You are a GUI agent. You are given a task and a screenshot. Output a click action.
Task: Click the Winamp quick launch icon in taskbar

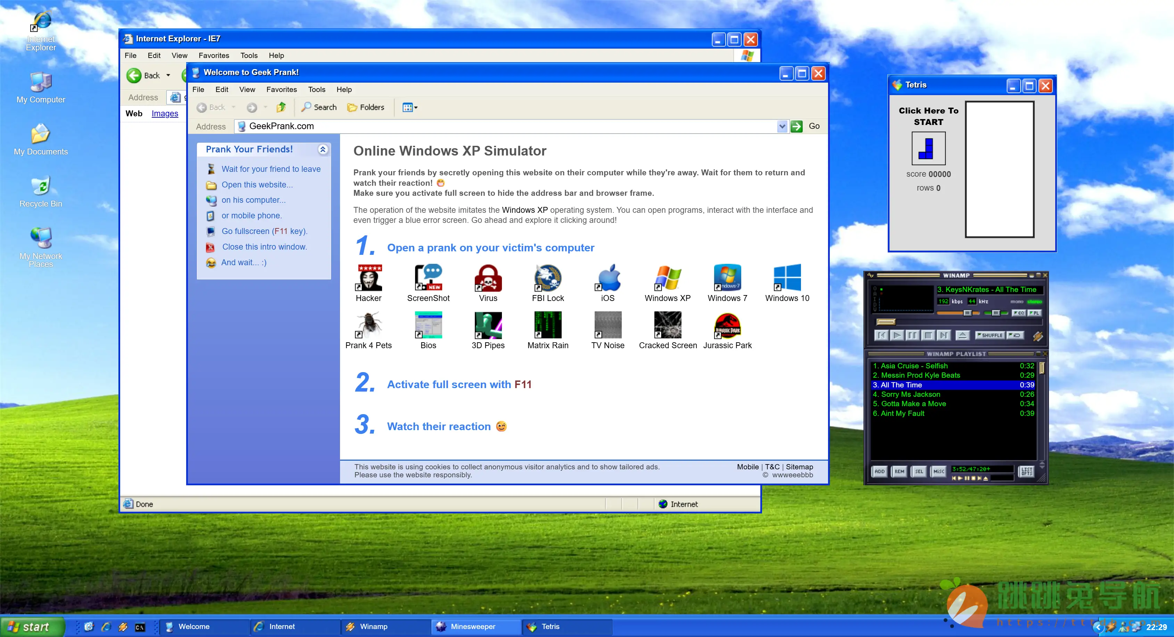pos(123,627)
